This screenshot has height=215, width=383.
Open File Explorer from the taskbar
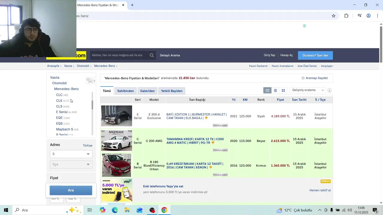(x=127, y=210)
